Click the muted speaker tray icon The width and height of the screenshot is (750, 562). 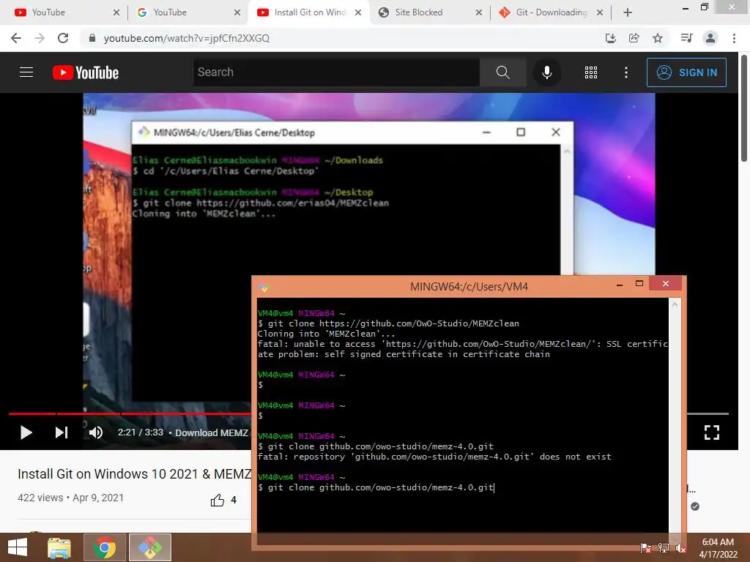click(x=680, y=547)
